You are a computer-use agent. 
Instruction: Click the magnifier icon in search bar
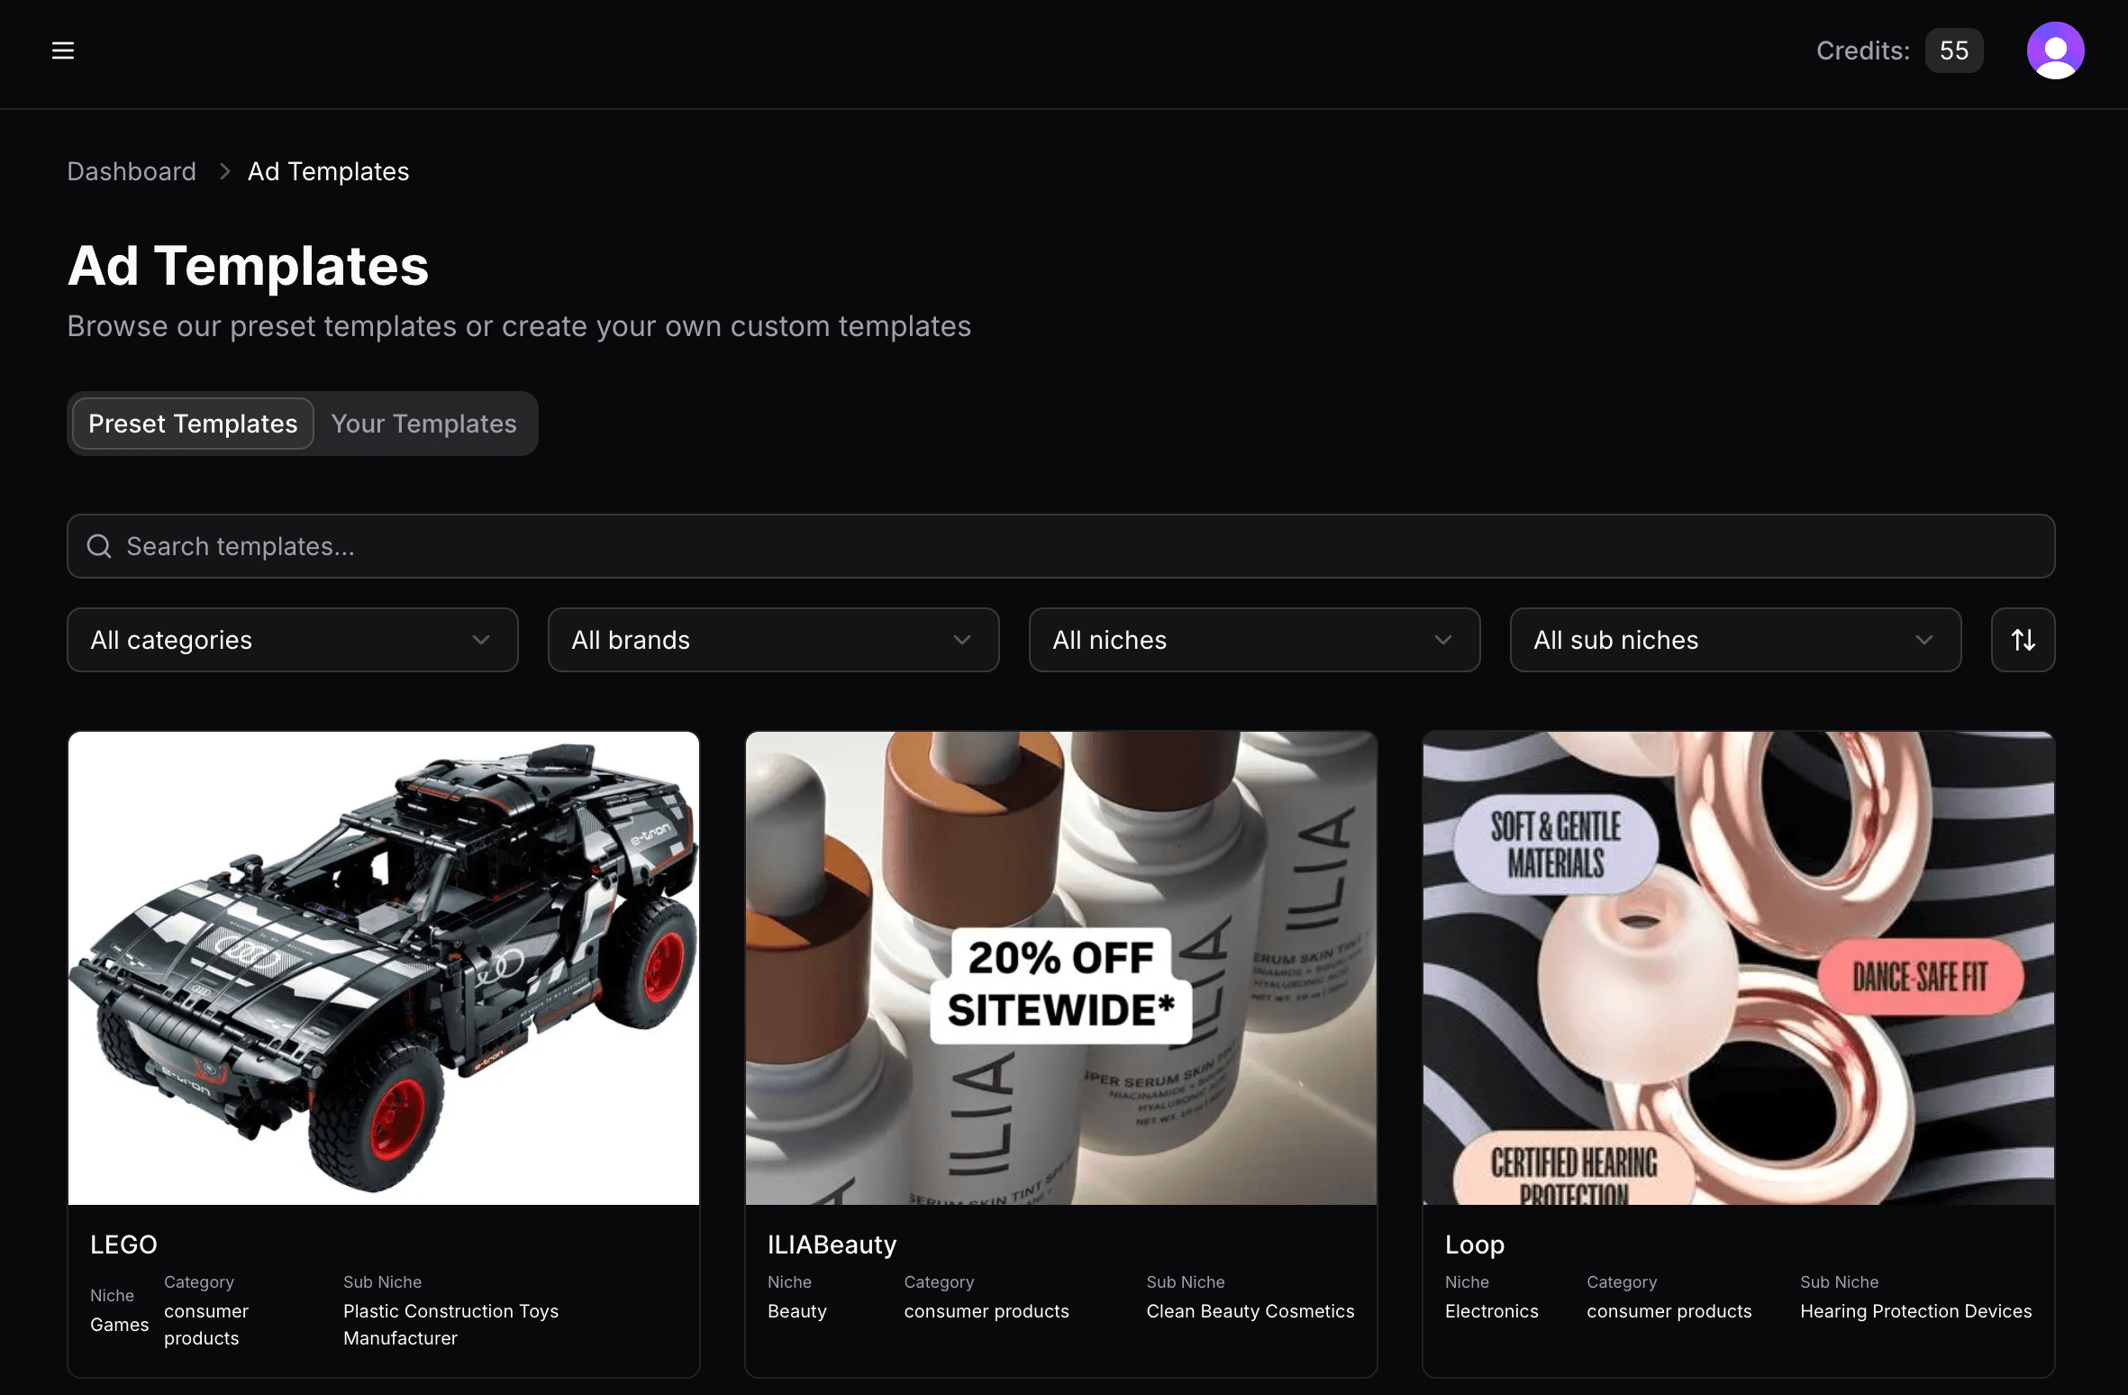click(99, 546)
